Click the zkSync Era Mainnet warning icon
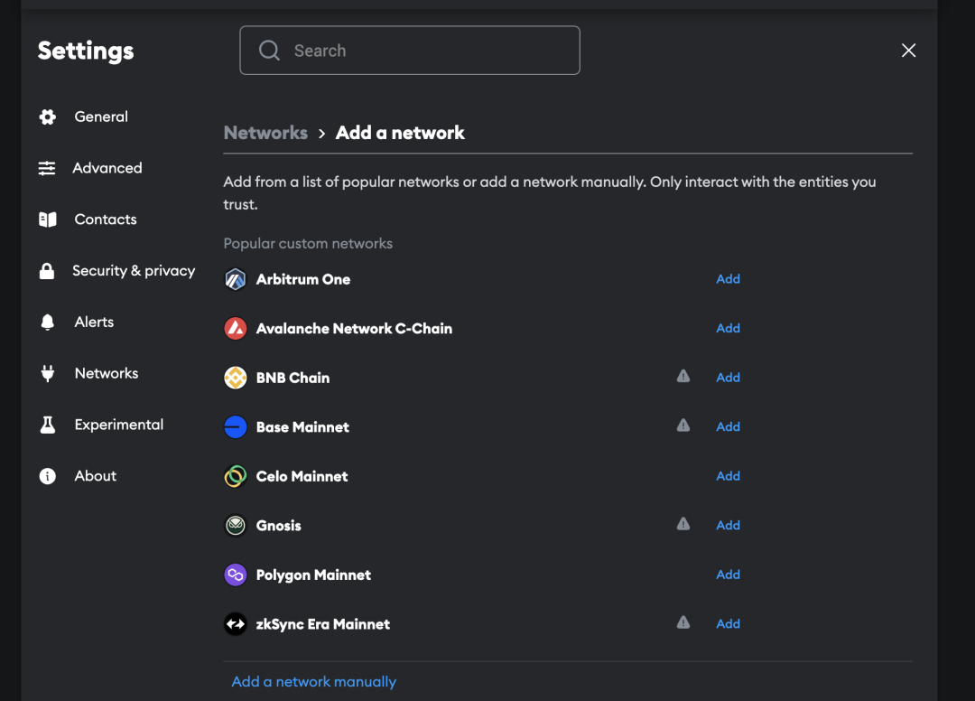Screen dimensions: 975x701 (683, 622)
